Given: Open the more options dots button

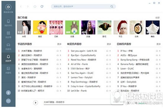Looking at the screenshot, I should 8,101.
